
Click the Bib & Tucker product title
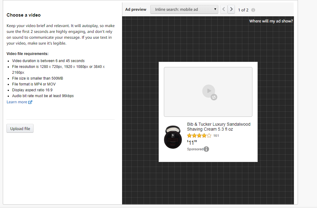pyautogui.click(x=219, y=127)
